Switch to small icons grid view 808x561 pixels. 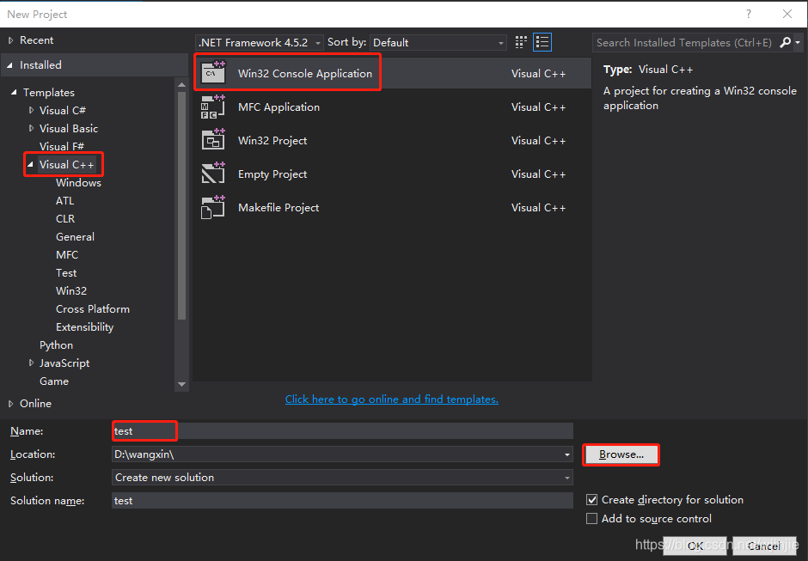(x=521, y=42)
